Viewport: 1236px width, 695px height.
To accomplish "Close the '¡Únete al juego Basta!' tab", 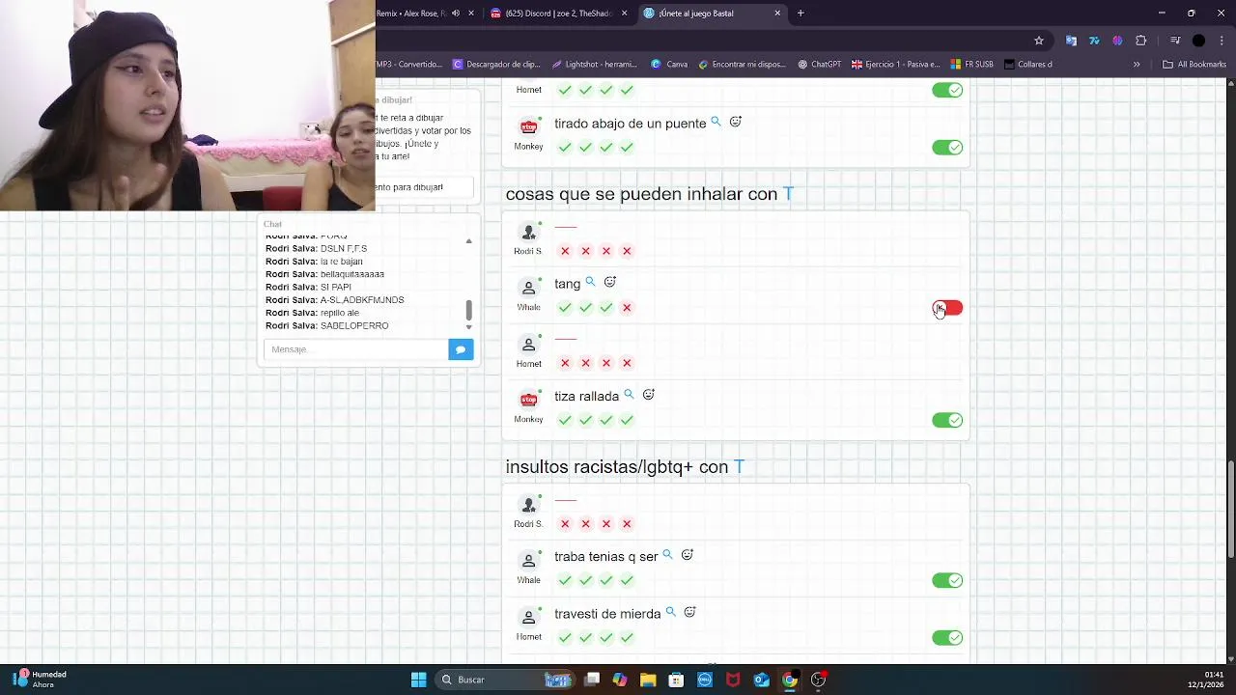I will pyautogui.click(x=777, y=14).
